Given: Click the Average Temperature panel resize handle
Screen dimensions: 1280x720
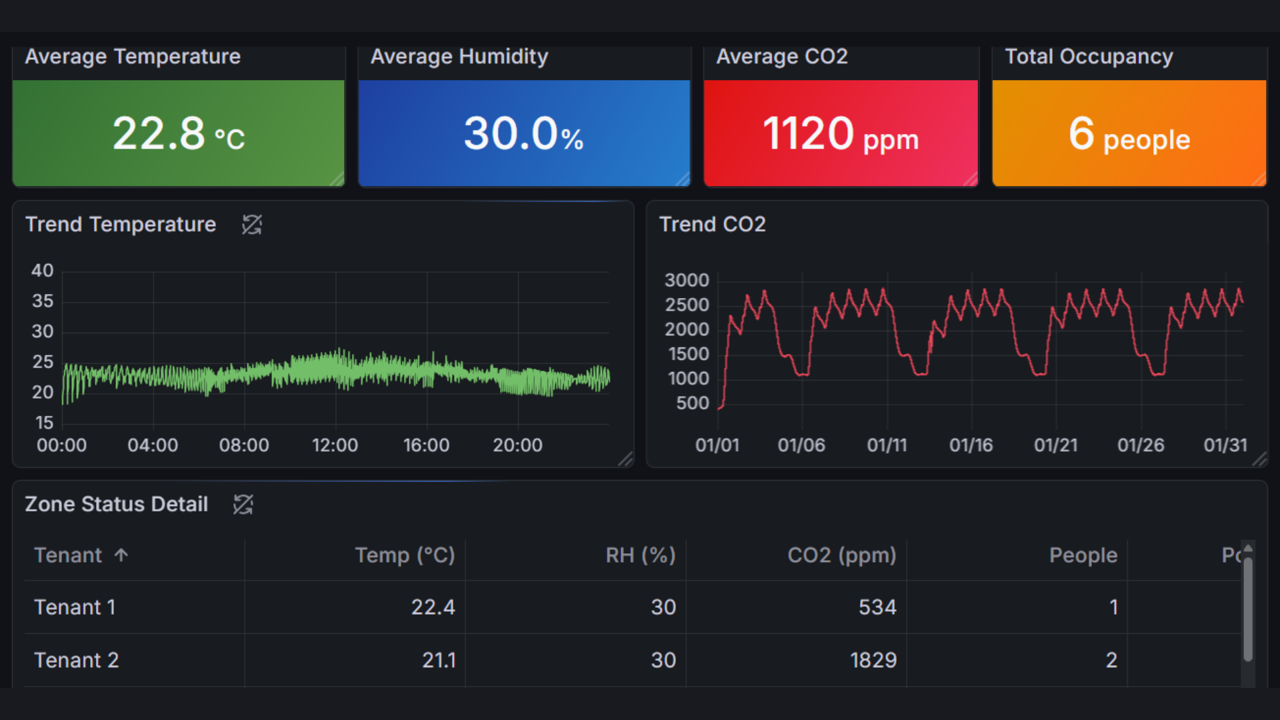Looking at the screenshot, I should 338,179.
